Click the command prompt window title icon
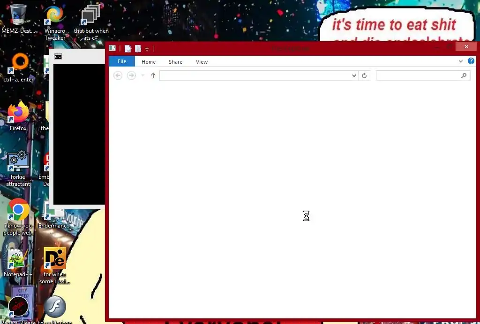 pos(58,57)
